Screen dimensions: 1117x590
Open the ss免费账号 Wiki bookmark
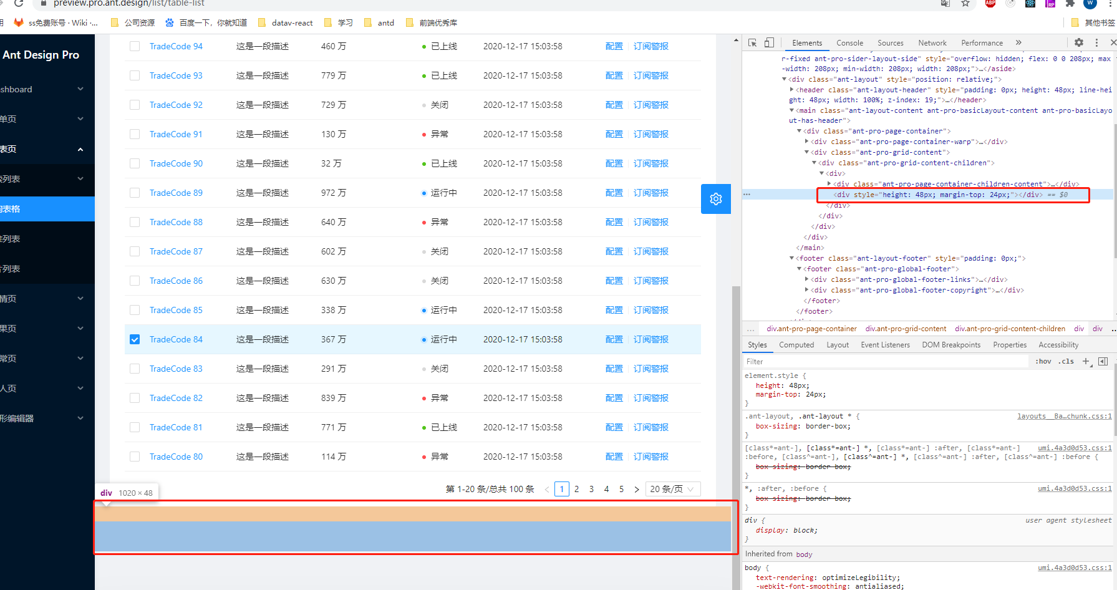(56, 23)
